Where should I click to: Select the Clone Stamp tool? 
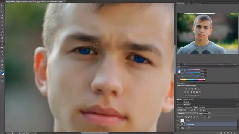[x=2, y=31]
